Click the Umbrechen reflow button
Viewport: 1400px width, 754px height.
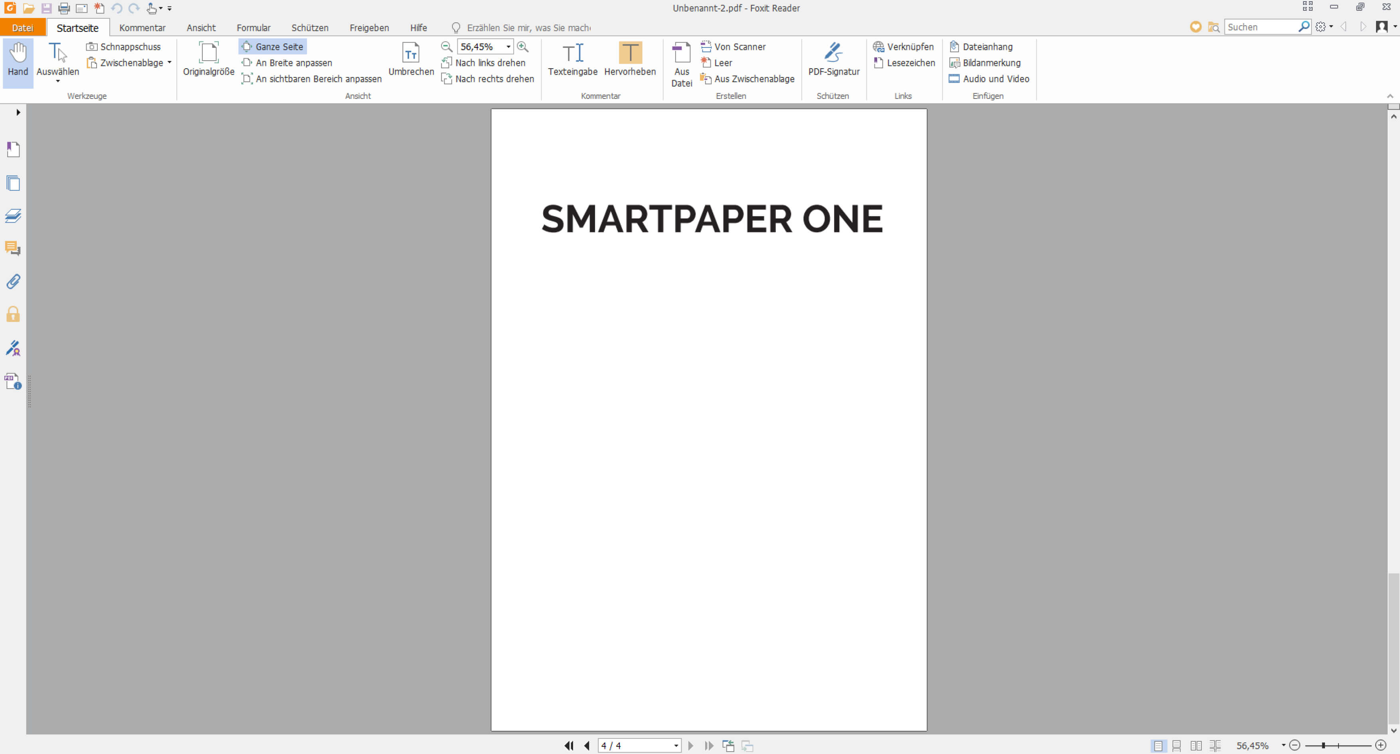(411, 59)
